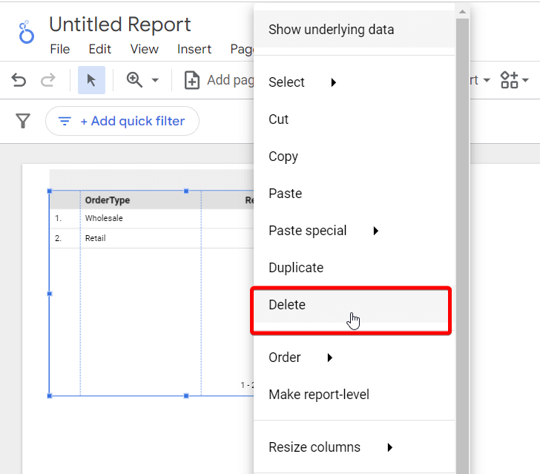Expand the Order submenu

(355, 358)
